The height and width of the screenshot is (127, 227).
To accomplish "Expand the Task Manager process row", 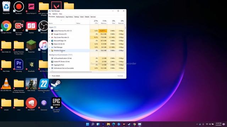I will pos(50,47).
